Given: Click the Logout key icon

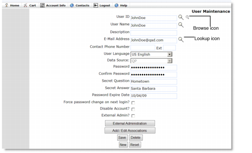Looking at the screenshot, I should pyautogui.click(x=96, y=5).
